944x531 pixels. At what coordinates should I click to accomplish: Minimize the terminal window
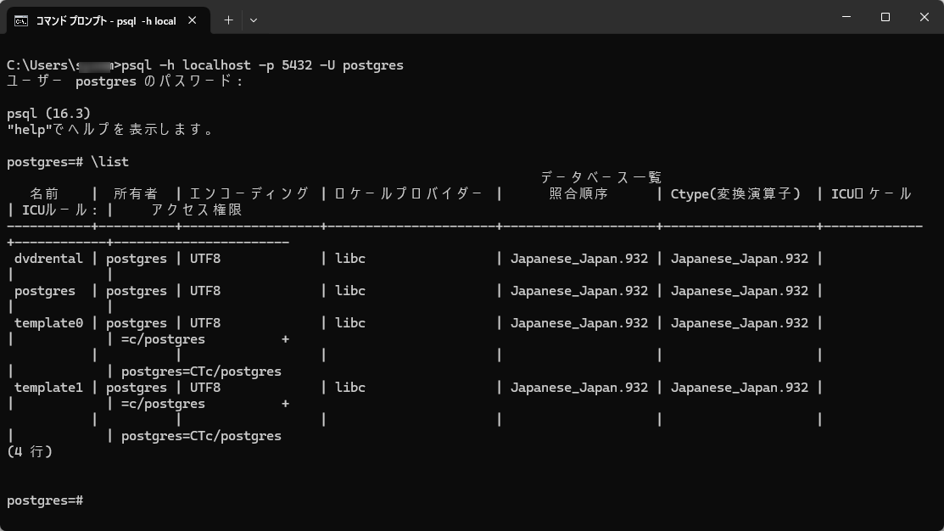coord(846,17)
